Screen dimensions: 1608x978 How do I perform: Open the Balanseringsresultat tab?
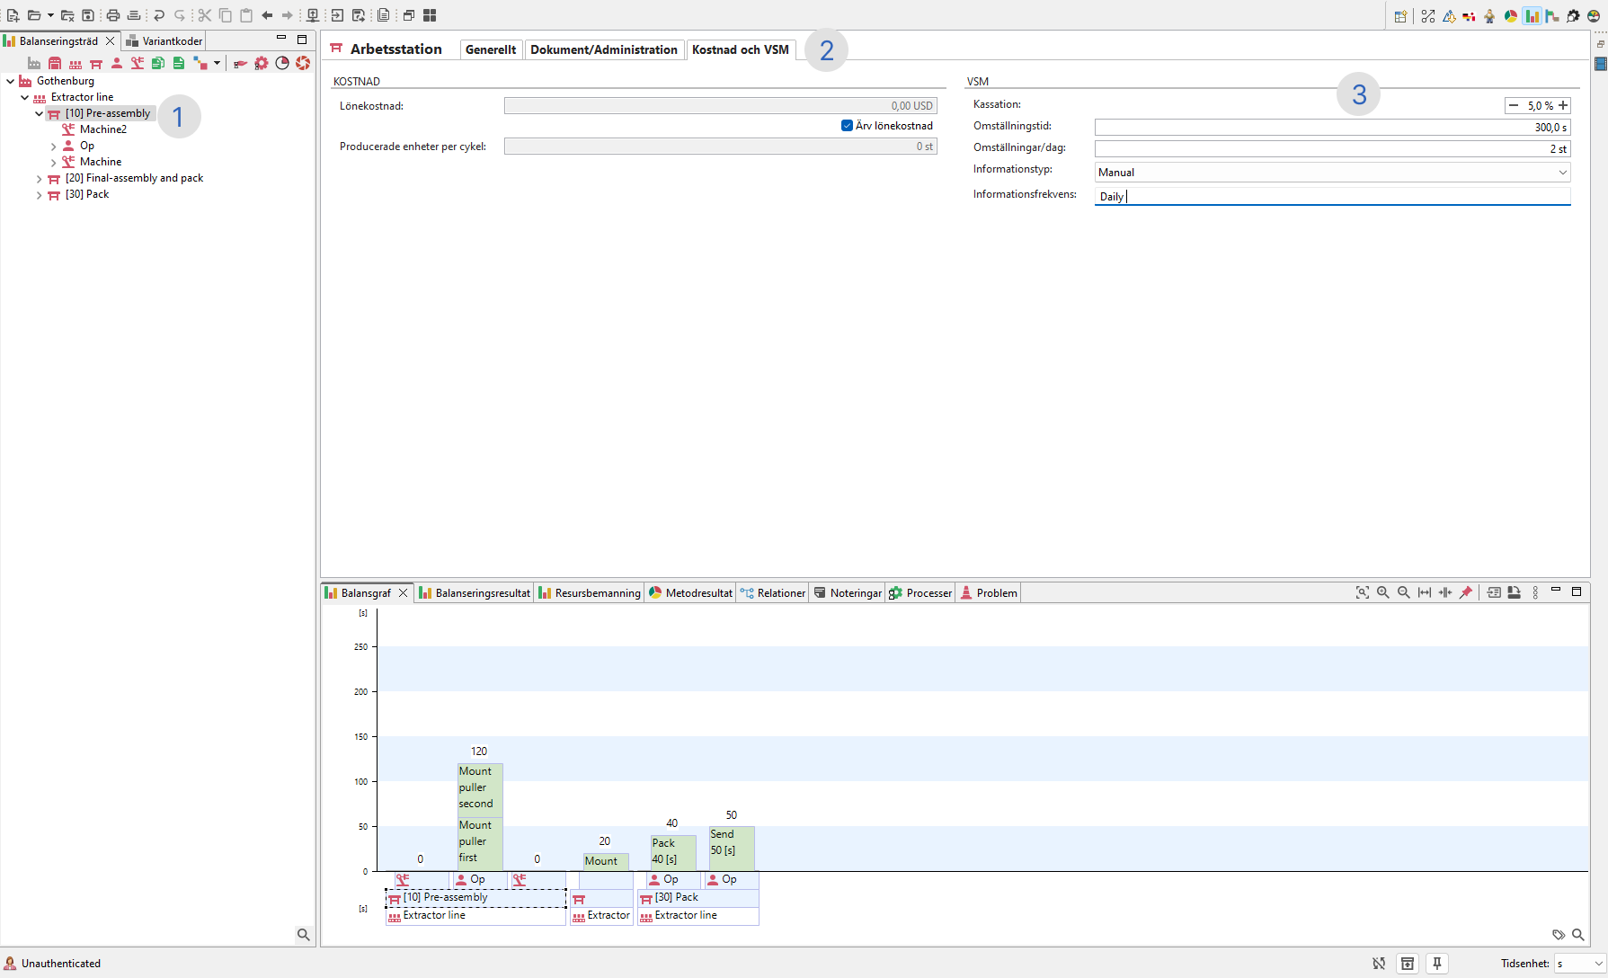(475, 593)
